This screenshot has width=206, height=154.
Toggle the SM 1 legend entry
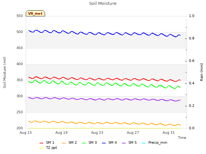tap(47, 142)
